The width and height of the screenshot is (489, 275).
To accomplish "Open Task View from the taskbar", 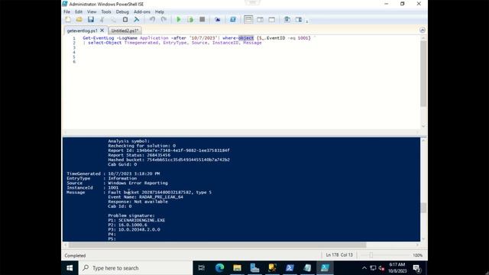I will pyautogui.click(x=202, y=268).
